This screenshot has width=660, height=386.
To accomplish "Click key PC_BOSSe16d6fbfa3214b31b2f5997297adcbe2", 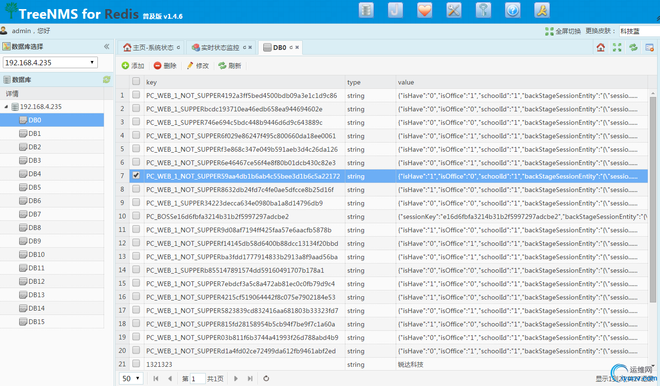I will point(217,217).
